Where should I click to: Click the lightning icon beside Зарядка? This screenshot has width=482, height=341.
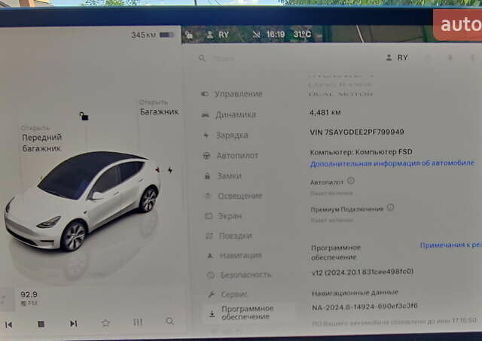click(x=206, y=135)
